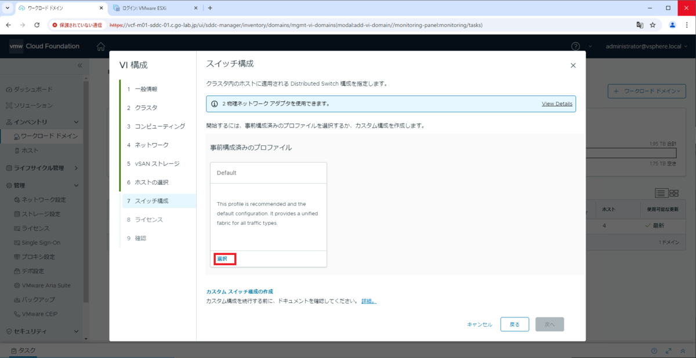The image size is (696, 358).
Task: Open help icon in task bar
Action: [x=654, y=351]
